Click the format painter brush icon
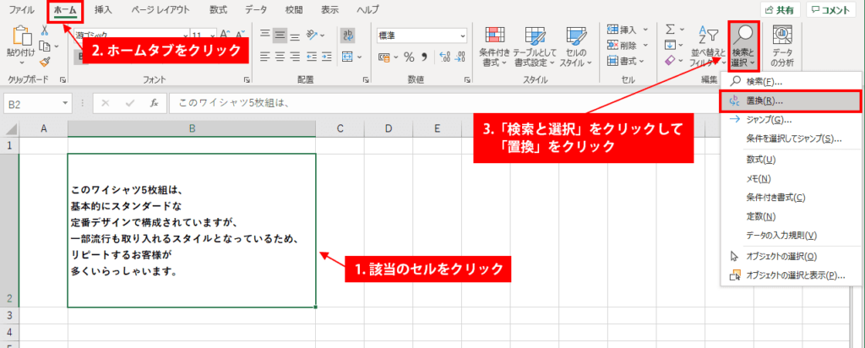Viewport: 865px width, 348px height. 46,61
